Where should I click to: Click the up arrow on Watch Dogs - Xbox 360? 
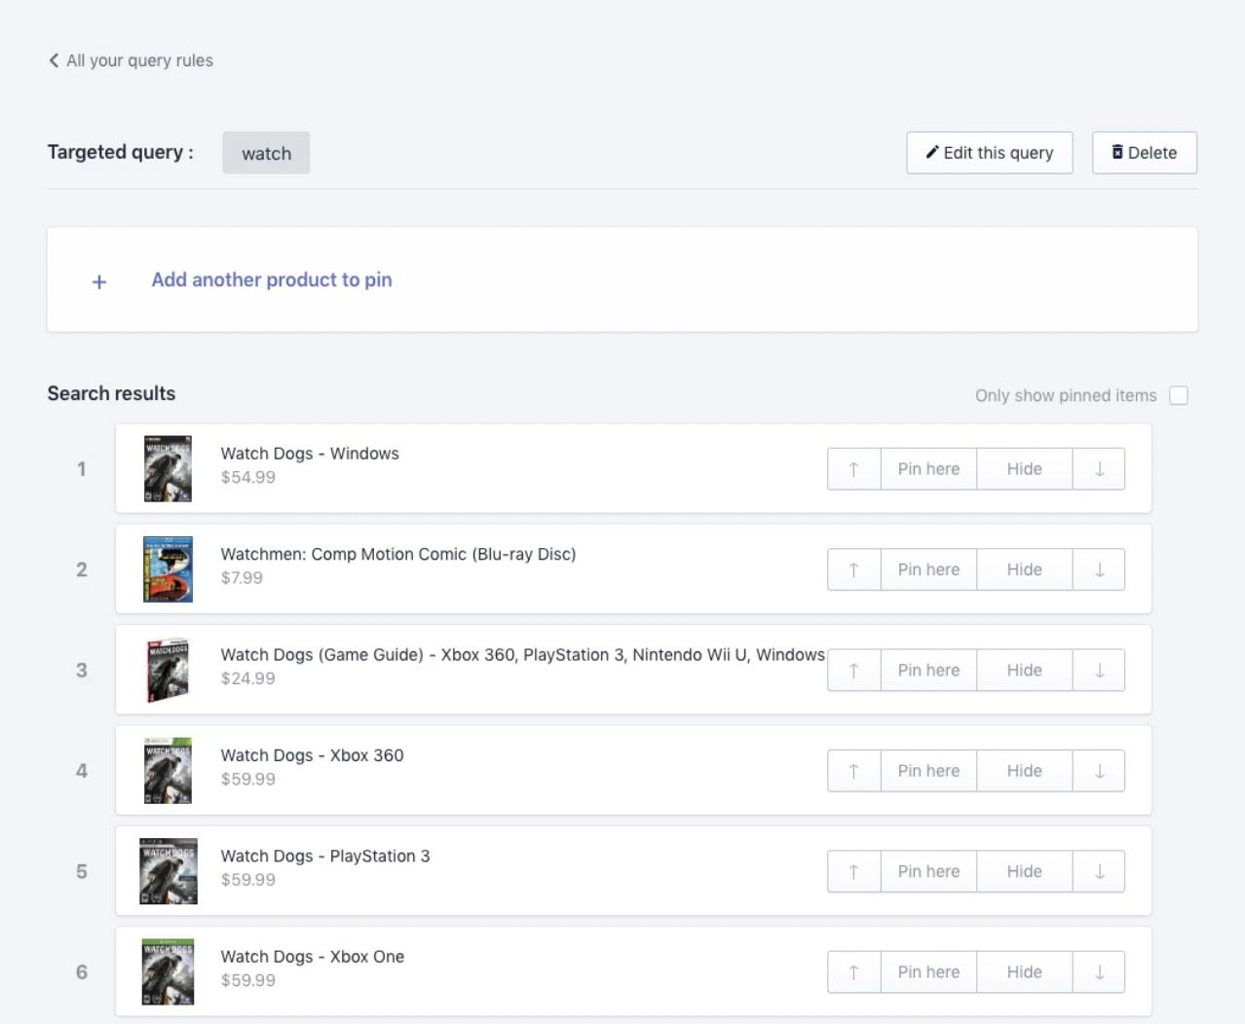click(x=853, y=770)
